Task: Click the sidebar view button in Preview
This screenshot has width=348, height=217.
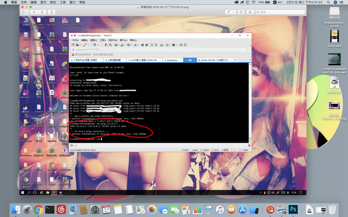Action: coord(25,12)
